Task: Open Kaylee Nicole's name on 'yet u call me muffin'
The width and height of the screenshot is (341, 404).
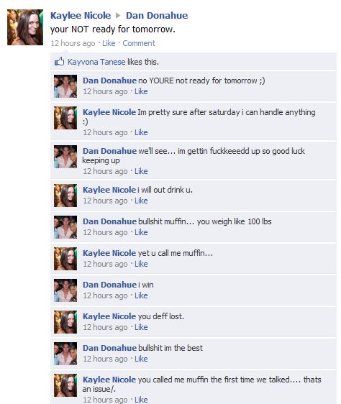Action: pos(109,253)
